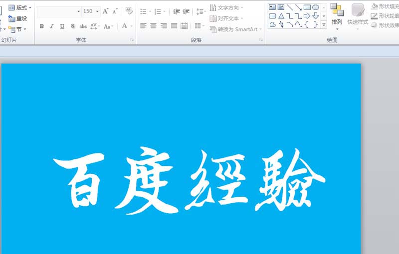This screenshot has width=399, height=254.
Task: Click the increase list level icon
Action: pyautogui.click(x=186, y=11)
